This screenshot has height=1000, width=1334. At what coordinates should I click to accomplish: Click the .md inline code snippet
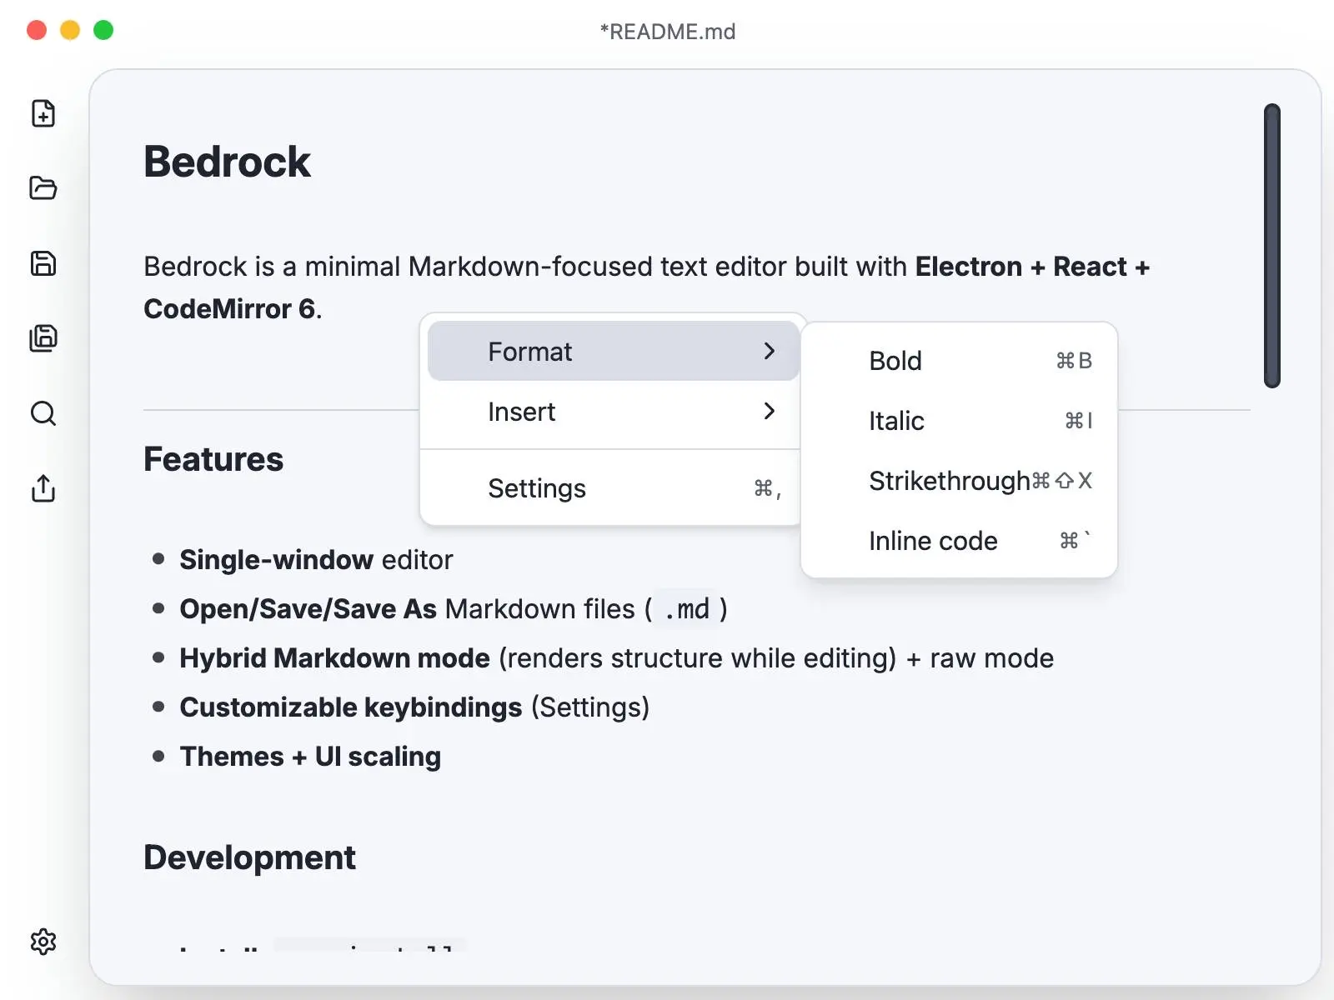[x=685, y=609]
